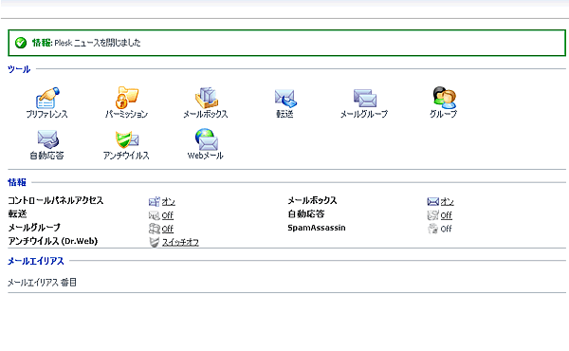
Task: Click the Dr.Web antivirus status icon
Action: [x=155, y=242]
